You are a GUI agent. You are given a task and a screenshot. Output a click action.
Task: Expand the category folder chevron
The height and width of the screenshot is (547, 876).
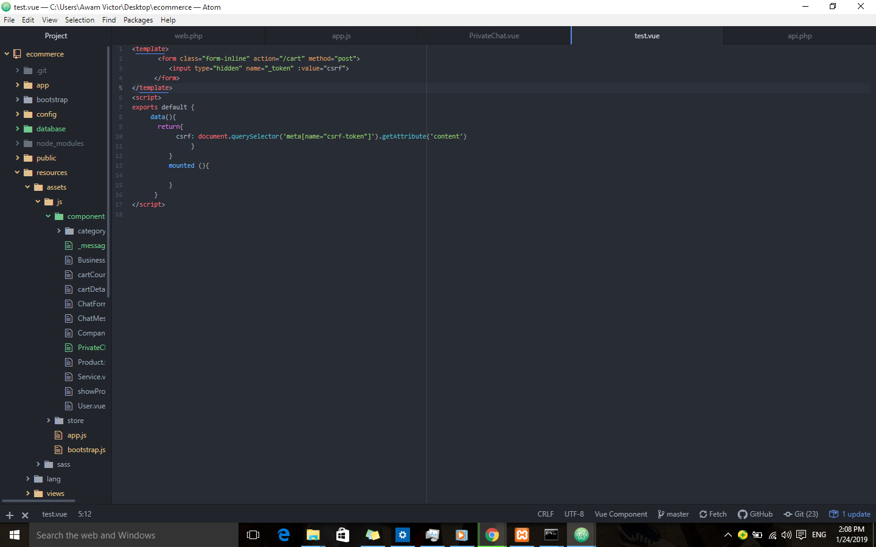58,231
